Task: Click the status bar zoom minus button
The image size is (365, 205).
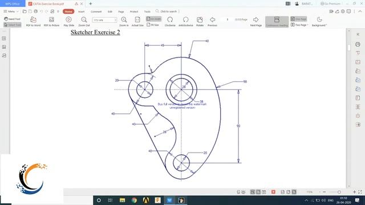Action: tap(325, 192)
